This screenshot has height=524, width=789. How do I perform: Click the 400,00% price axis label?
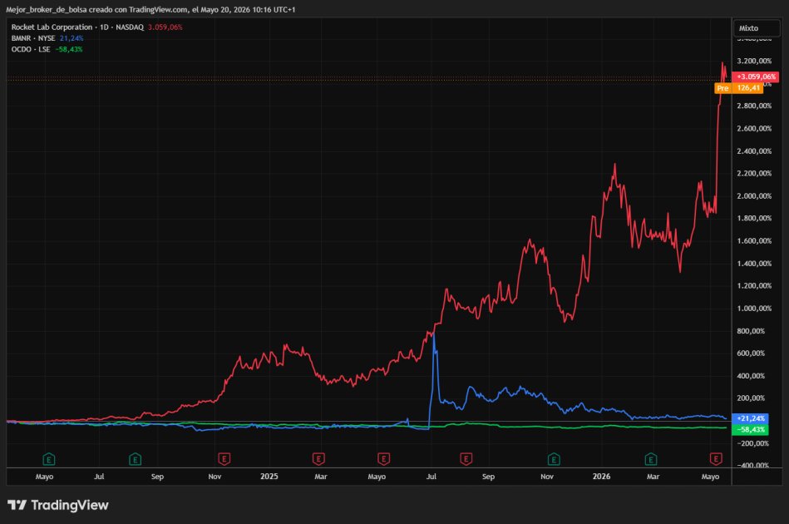click(x=751, y=375)
